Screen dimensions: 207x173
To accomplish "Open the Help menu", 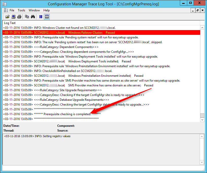I will tap(46, 10).
